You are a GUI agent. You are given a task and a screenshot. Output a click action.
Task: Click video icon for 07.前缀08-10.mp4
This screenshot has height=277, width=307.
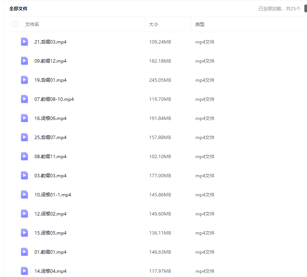click(x=24, y=99)
